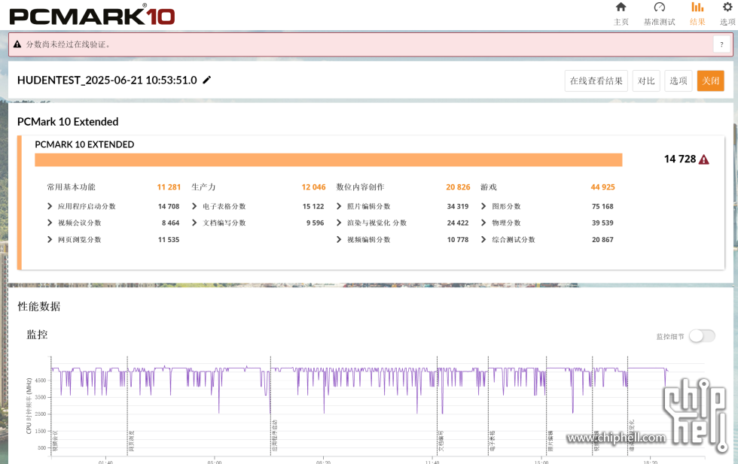Expand the 网页浏览分数 row
Image resolution: width=738 pixels, height=464 pixels.
50,240
